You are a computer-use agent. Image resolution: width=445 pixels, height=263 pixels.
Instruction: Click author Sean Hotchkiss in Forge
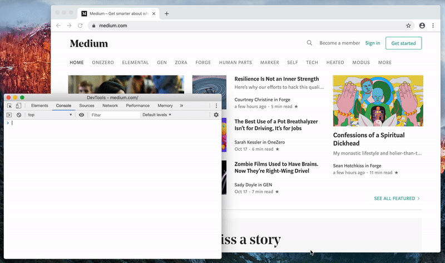[x=357, y=166]
